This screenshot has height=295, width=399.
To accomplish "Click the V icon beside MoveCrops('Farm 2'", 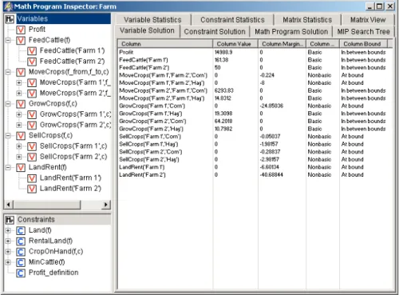I will [x=32, y=93].
